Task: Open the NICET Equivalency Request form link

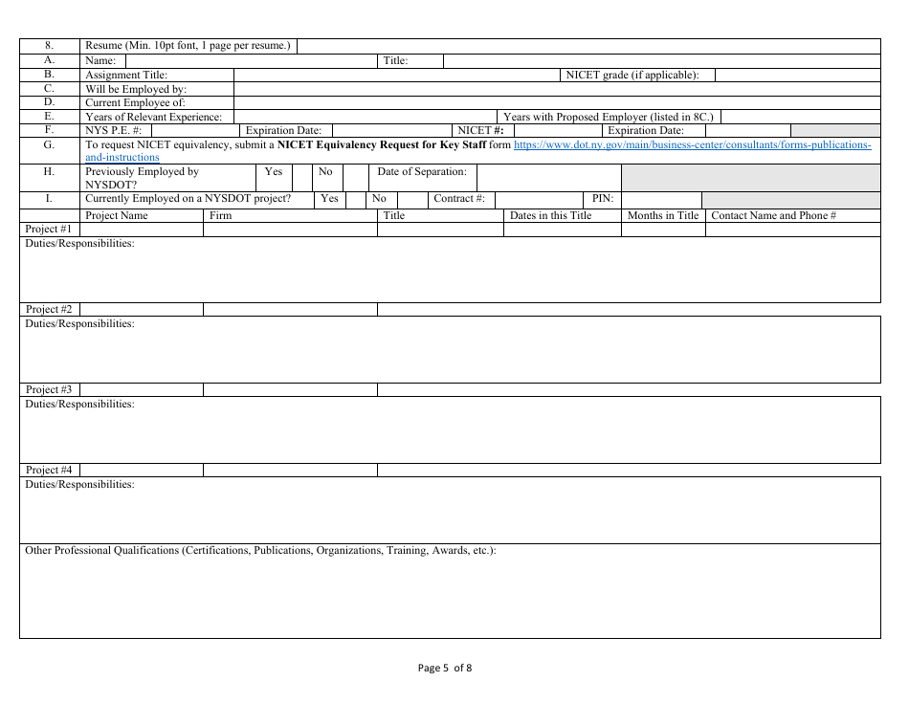Action: point(691,144)
